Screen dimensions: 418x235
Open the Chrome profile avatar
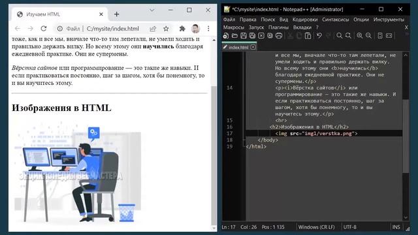point(195,29)
